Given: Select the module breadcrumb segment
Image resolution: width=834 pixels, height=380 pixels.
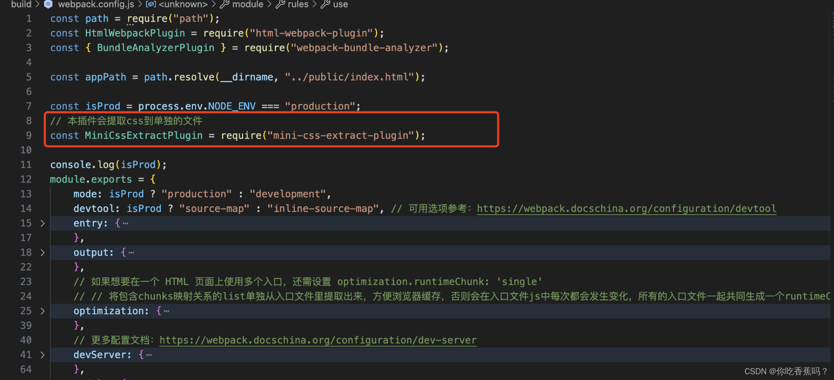Looking at the screenshot, I should click(247, 4).
